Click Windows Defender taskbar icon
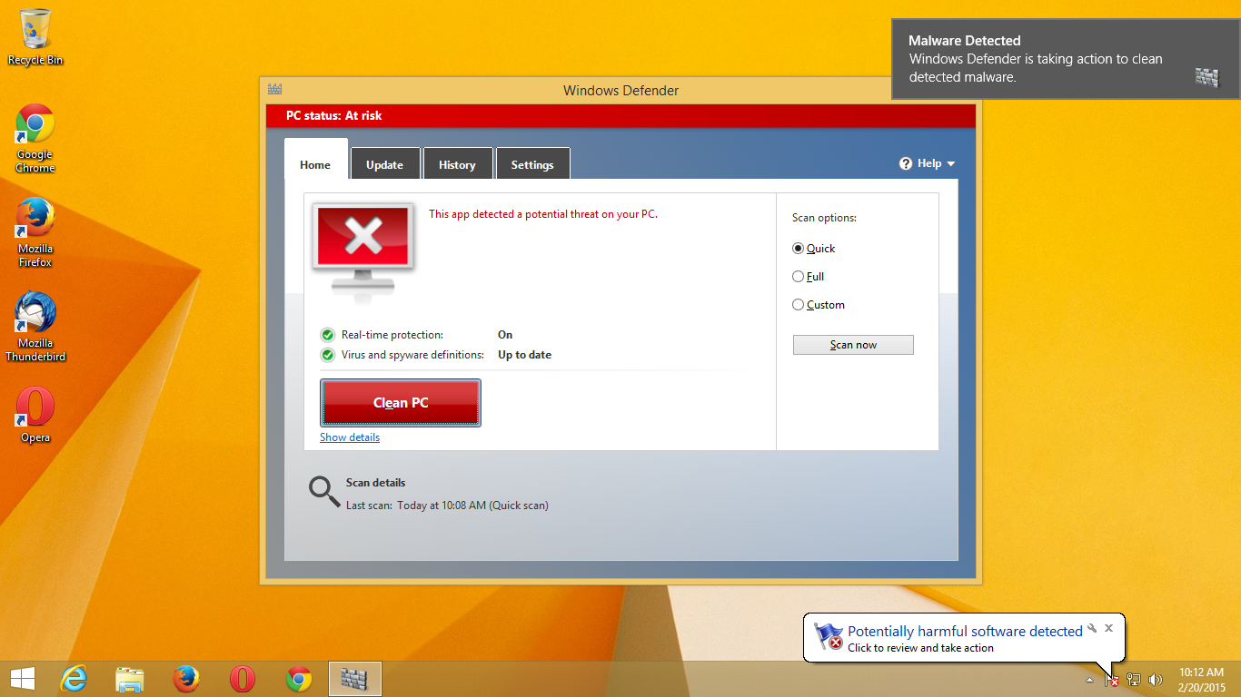This screenshot has width=1241, height=697. point(354,678)
